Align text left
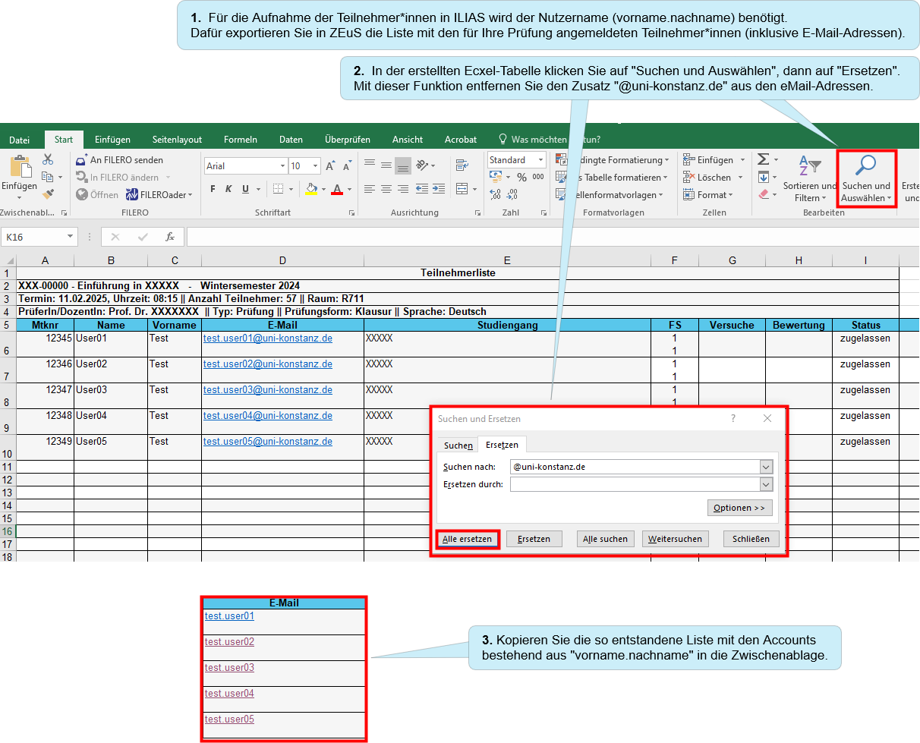The image size is (920, 743). coord(370,188)
